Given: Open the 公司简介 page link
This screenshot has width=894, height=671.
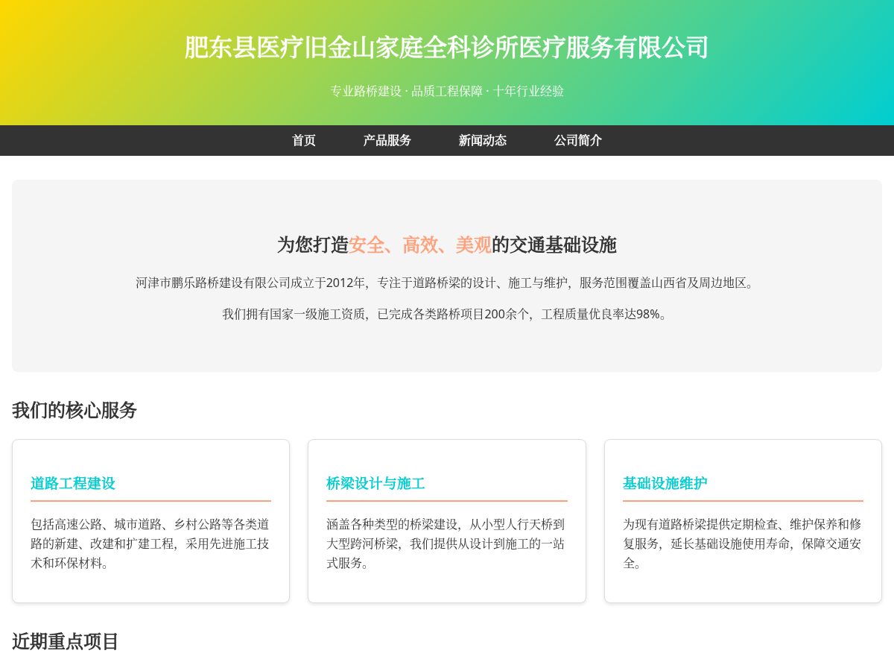Looking at the screenshot, I should [x=578, y=140].
